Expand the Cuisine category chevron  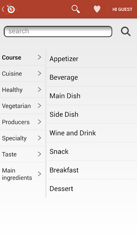40,74
